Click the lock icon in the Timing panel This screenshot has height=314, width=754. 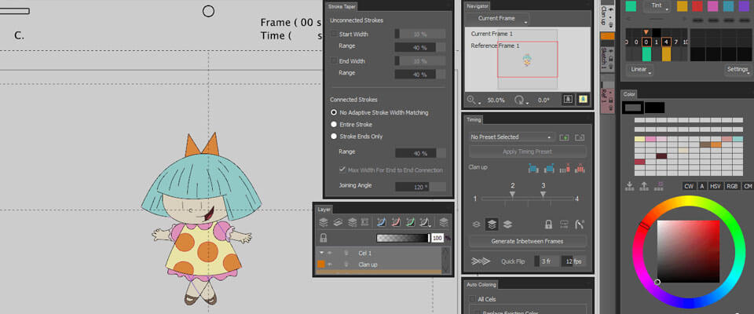point(548,224)
